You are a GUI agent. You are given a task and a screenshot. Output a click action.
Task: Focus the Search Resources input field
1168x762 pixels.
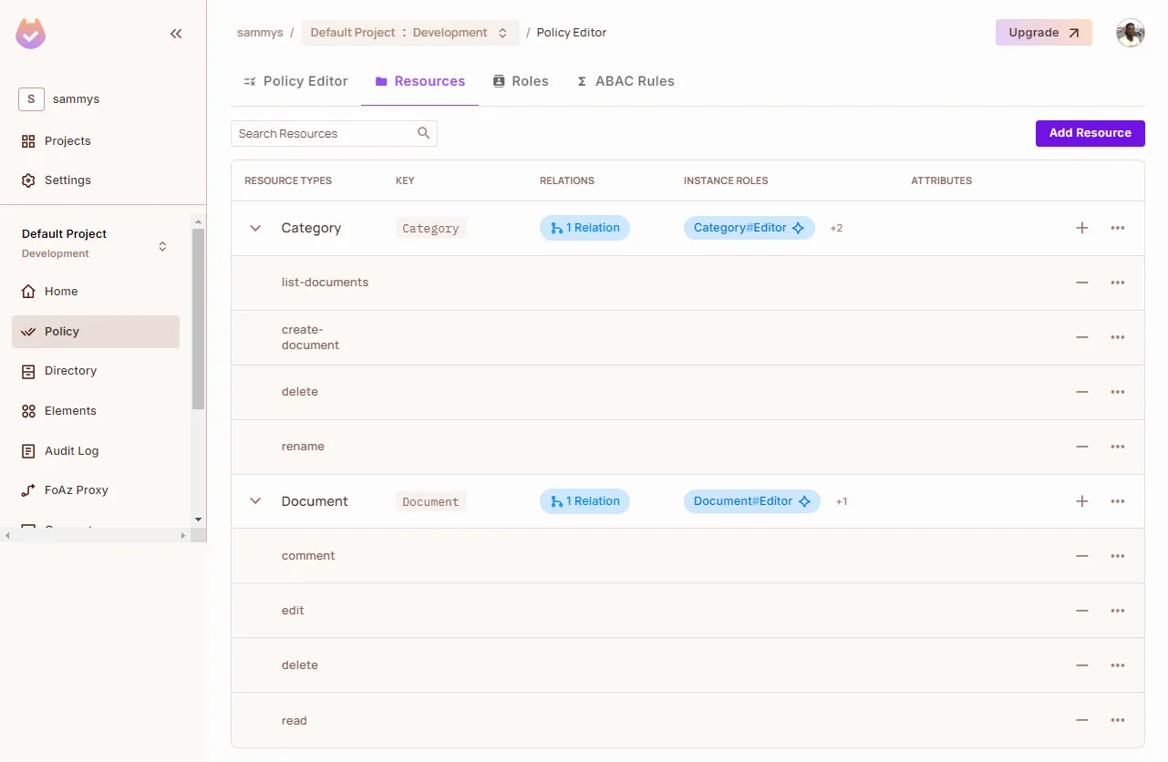pyautogui.click(x=324, y=133)
